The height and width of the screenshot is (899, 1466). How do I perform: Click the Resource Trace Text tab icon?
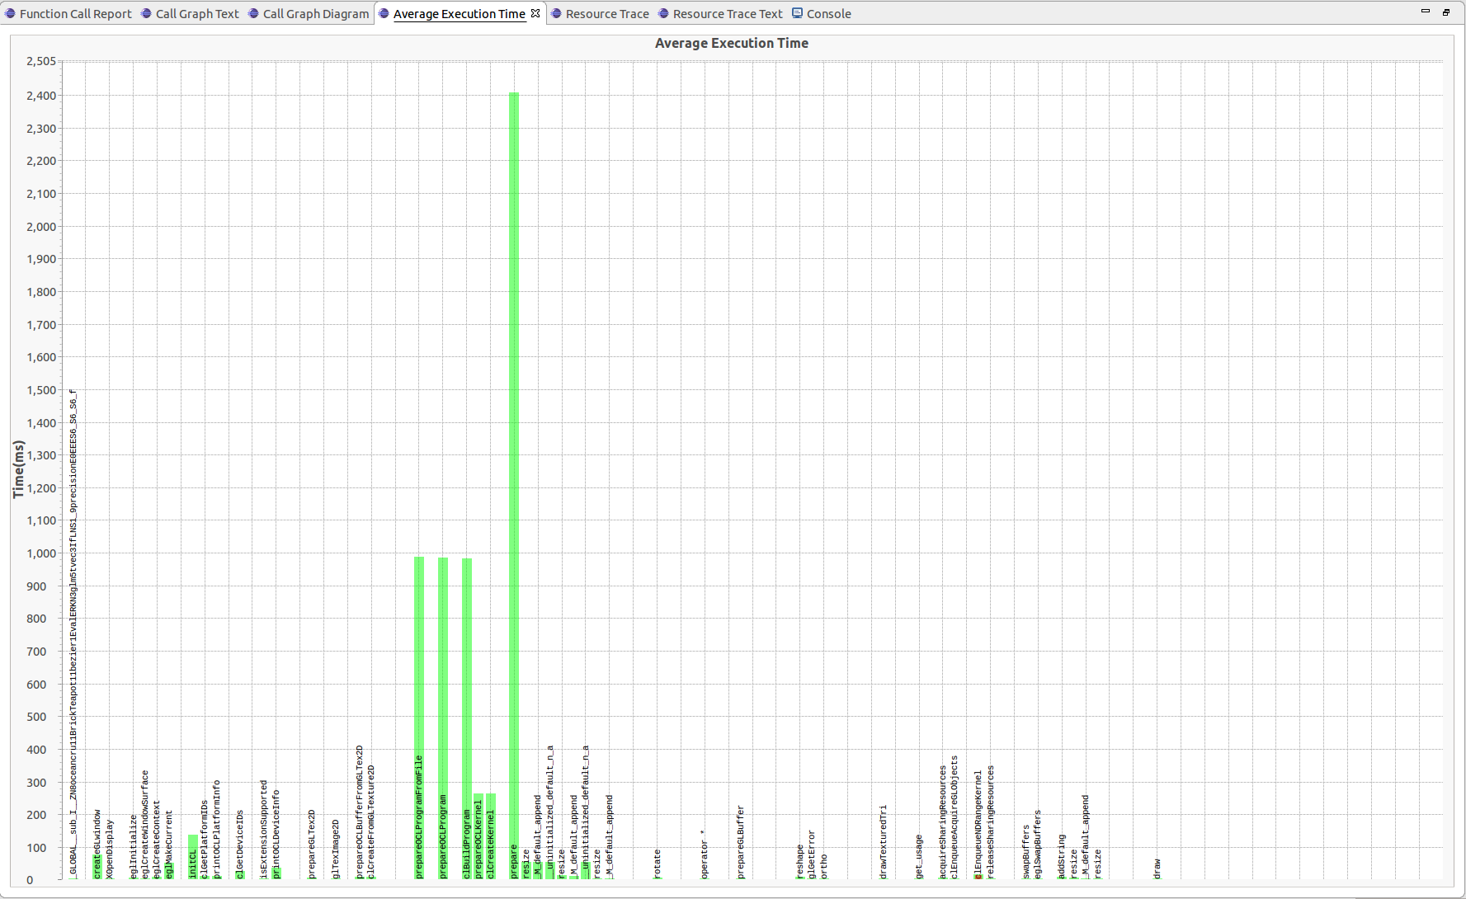(663, 14)
